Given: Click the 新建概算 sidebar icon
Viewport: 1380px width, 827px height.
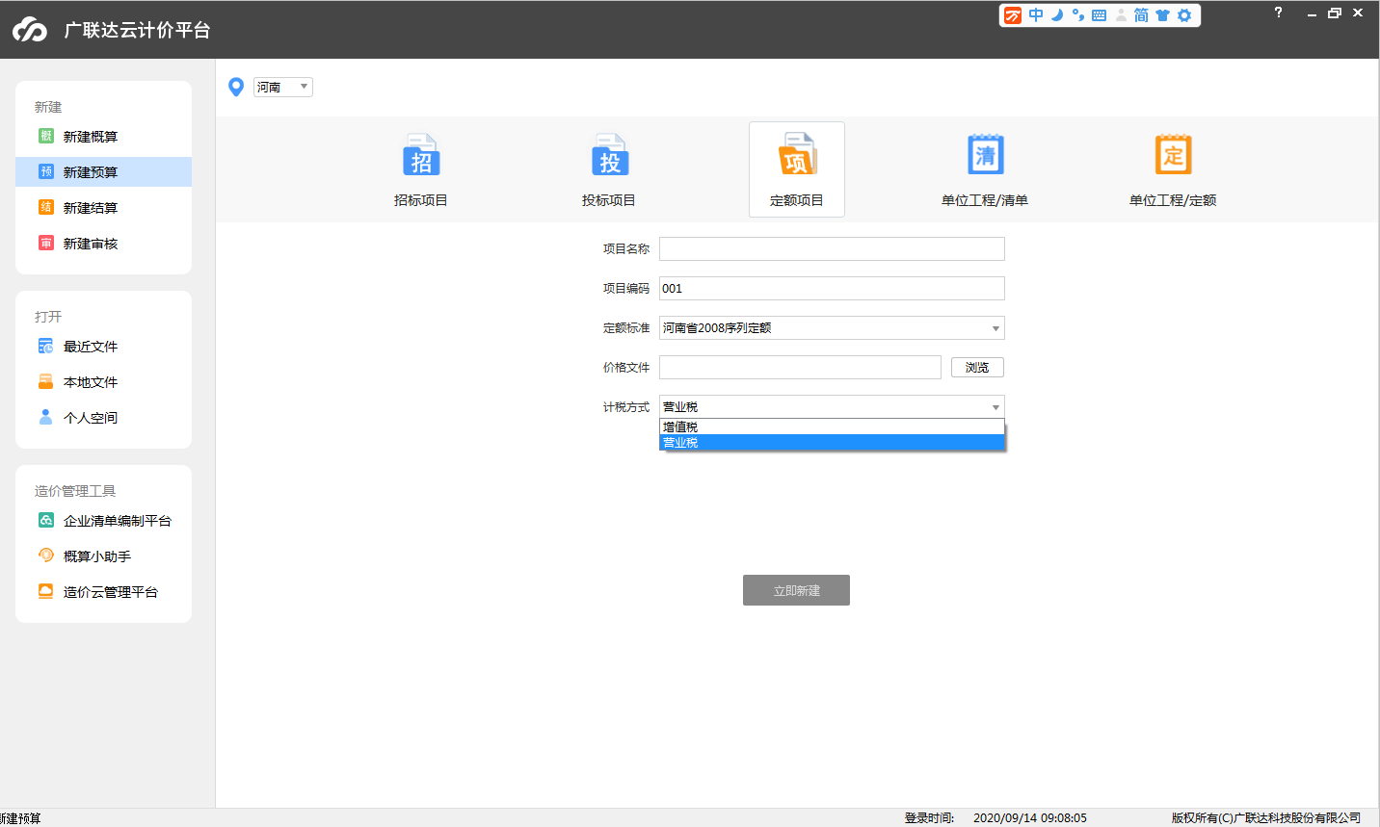Looking at the screenshot, I should 45,136.
